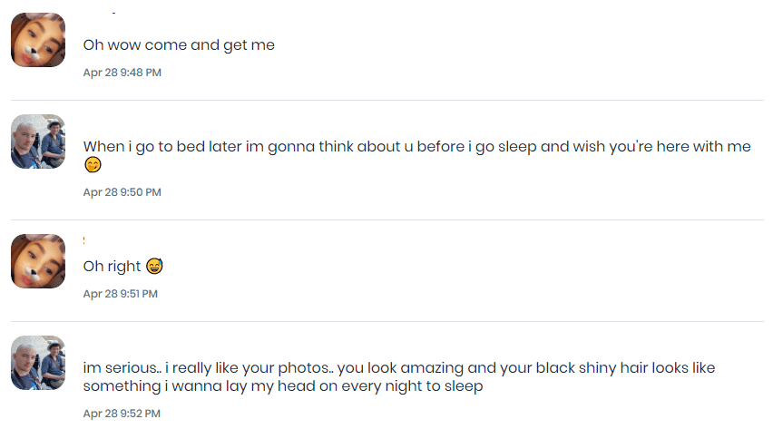This screenshot has height=429, width=773.
Task: Click the "Apr 28 9:48 PM" timestamp
Action: click(122, 73)
